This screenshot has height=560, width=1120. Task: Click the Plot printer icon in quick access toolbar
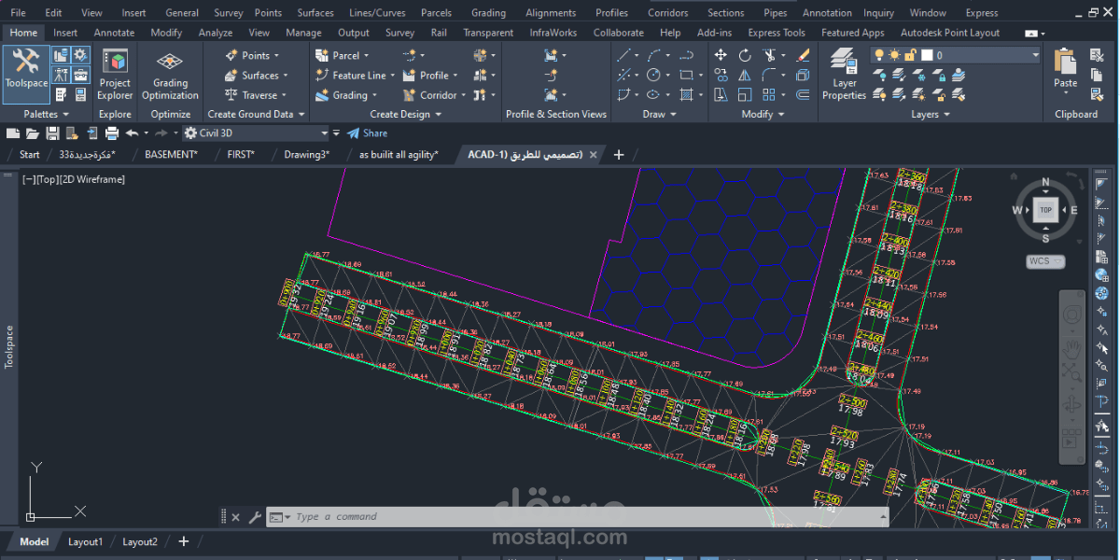(111, 133)
